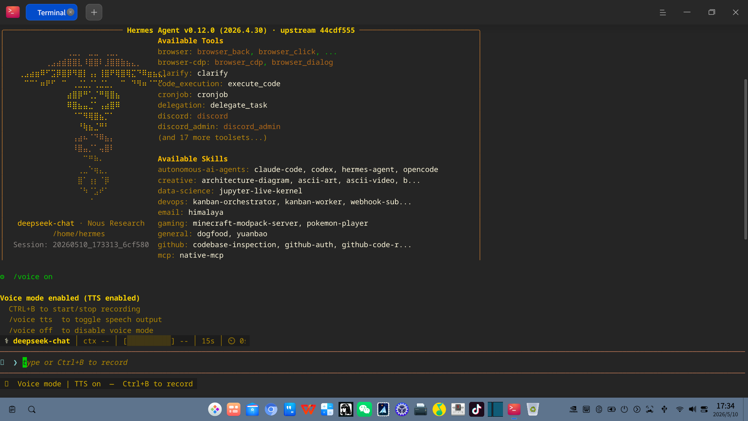Open the blue gear settings app in dock
748x421 pixels.
402,409
